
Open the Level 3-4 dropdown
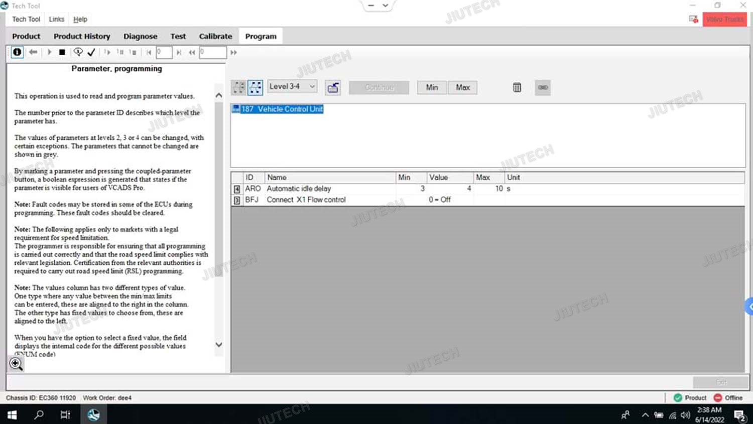292,87
